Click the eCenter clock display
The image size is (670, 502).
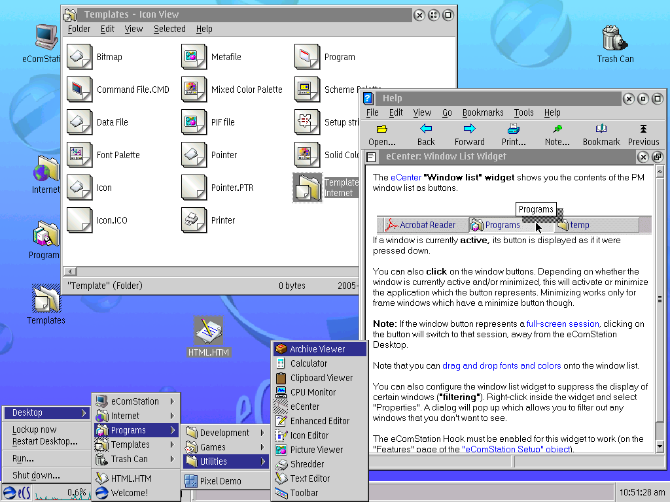[x=641, y=493]
